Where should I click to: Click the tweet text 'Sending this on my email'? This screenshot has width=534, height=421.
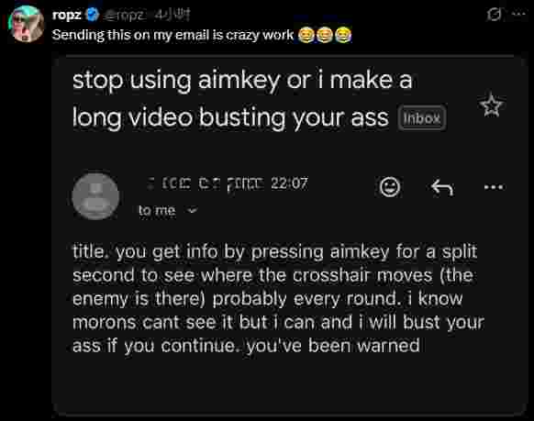click(x=172, y=35)
